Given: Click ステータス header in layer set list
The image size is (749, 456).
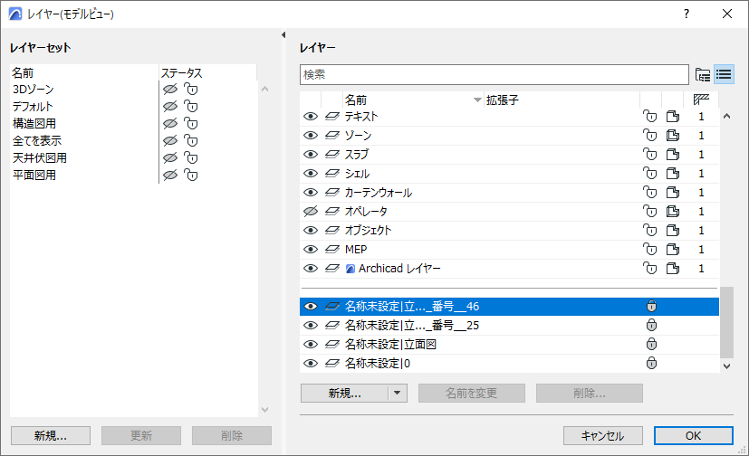Looking at the screenshot, I should click(x=181, y=73).
